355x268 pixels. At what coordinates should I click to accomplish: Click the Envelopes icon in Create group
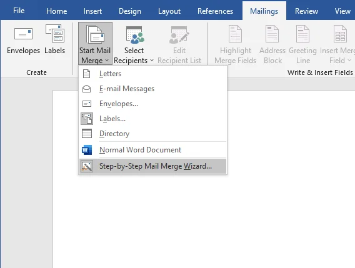pos(23,34)
